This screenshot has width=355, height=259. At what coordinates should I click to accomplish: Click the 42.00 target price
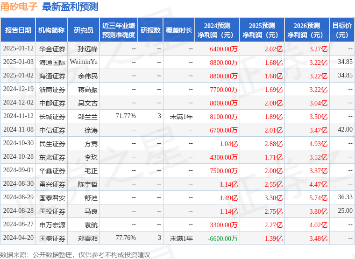click(345, 129)
